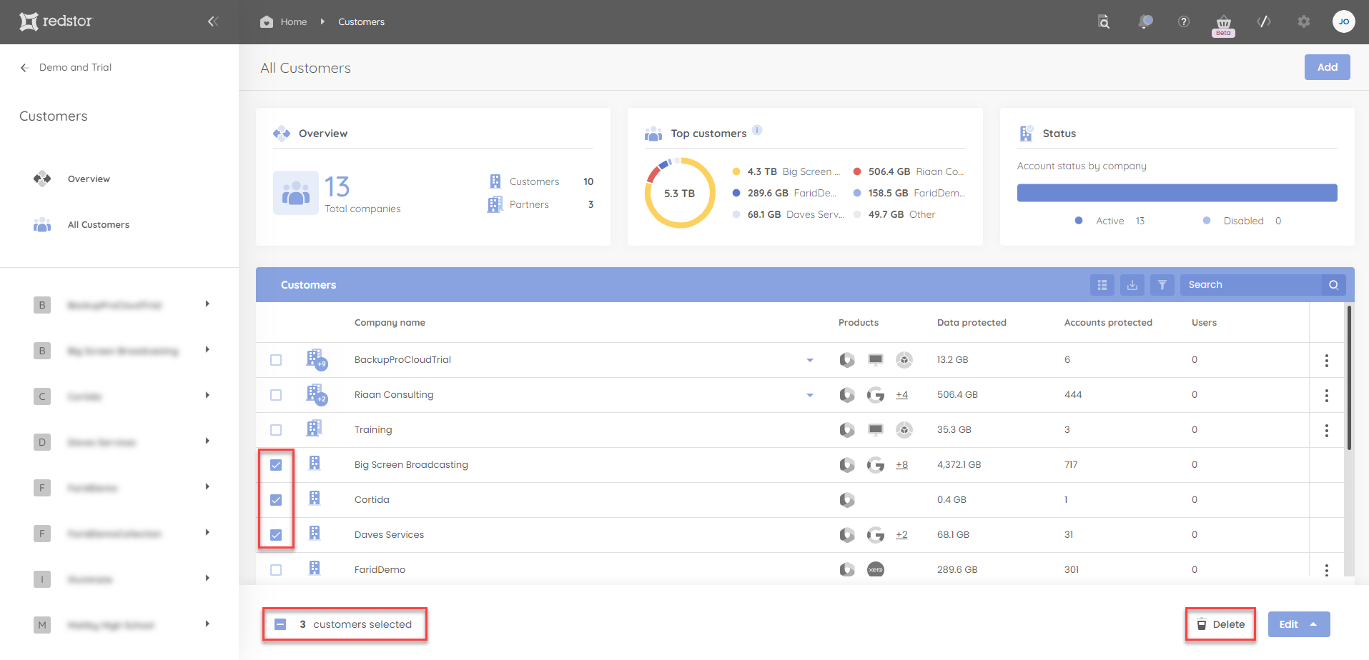Image resolution: width=1369 pixels, height=660 pixels.
Task: Open Overview in the sidebar
Action: click(x=89, y=179)
